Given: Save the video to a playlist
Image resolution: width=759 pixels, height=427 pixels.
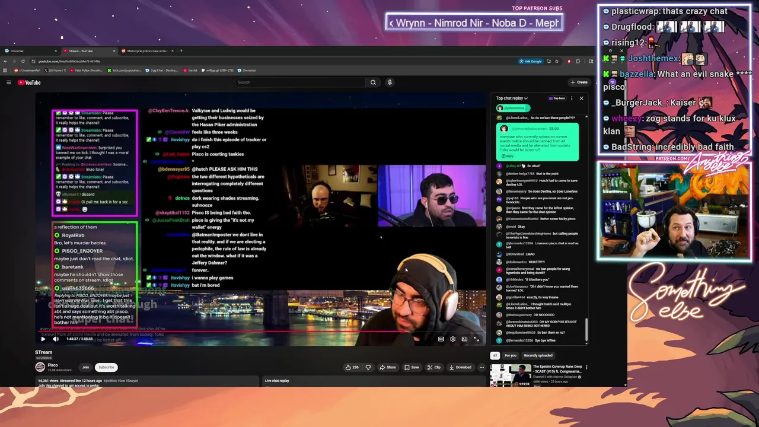Looking at the screenshot, I should 412,367.
